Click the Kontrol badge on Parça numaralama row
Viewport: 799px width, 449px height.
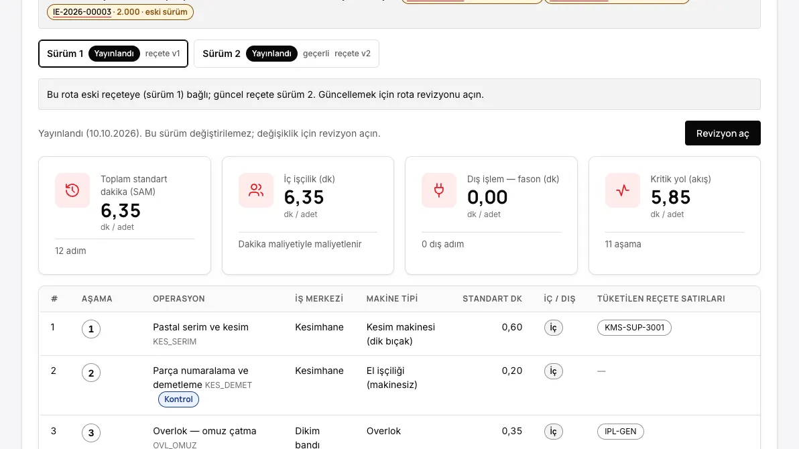(178, 399)
